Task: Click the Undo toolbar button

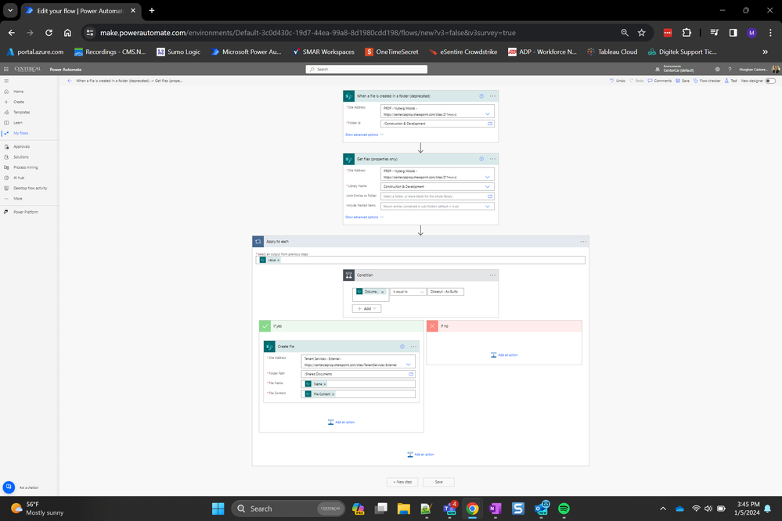Action: 618,81
